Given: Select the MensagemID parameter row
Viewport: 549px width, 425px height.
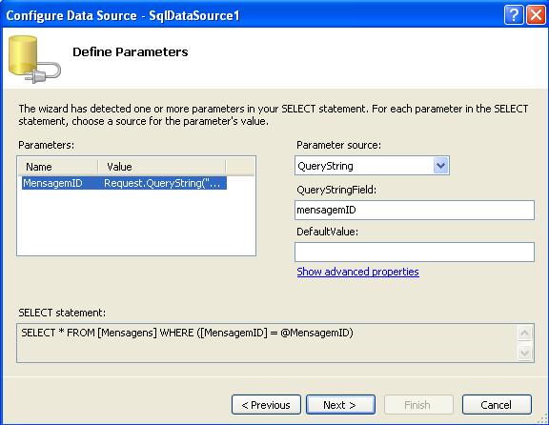Looking at the screenshot, I should coord(124,183).
